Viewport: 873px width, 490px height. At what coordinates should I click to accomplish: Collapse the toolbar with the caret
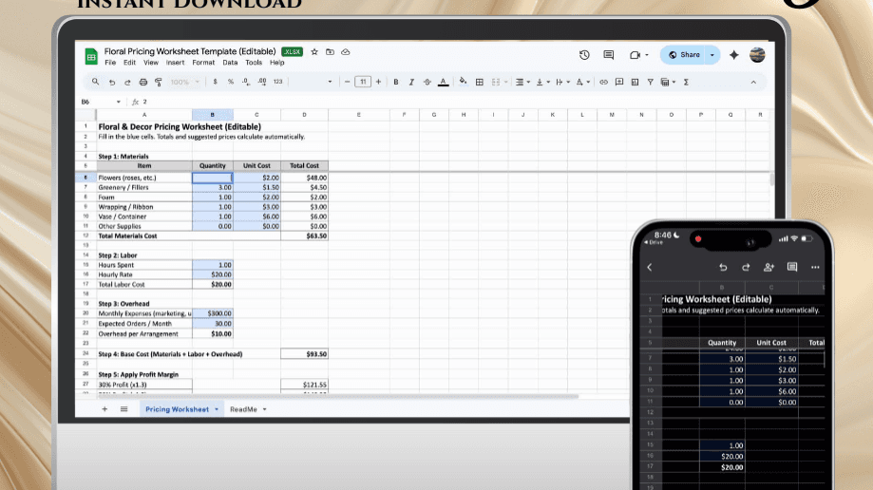point(753,82)
